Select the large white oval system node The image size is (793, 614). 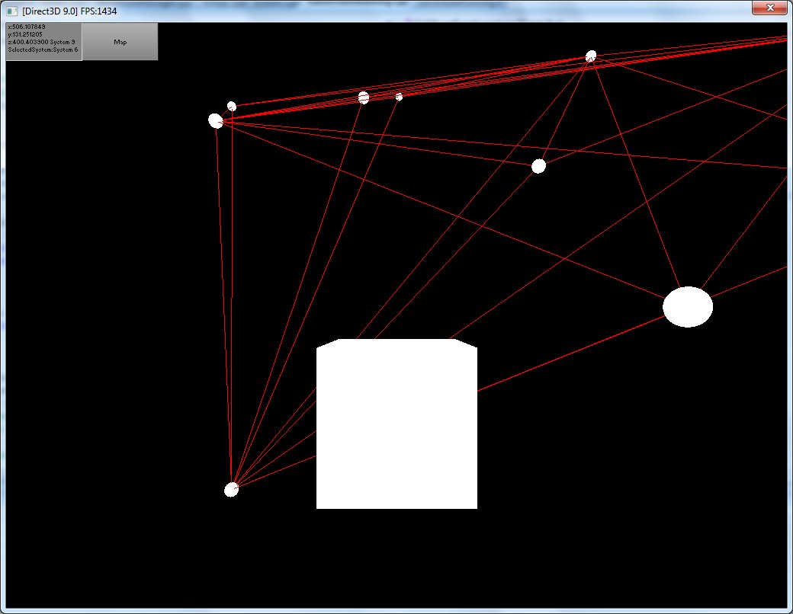click(x=687, y=307)
